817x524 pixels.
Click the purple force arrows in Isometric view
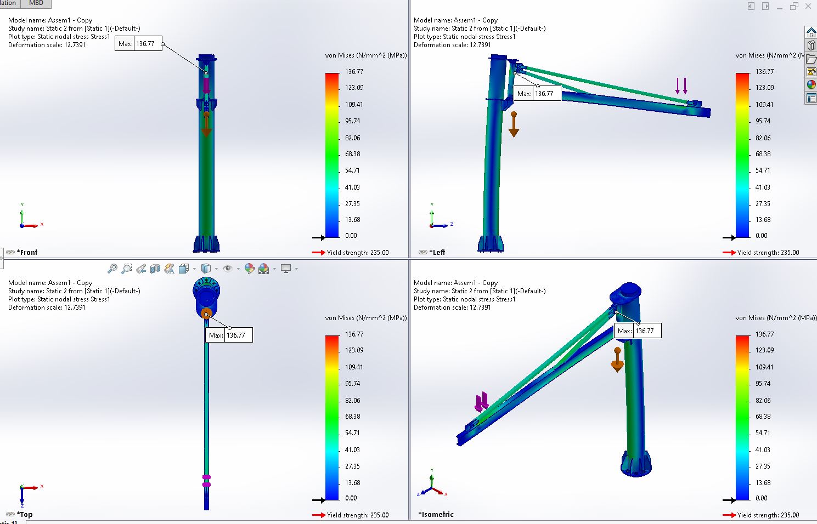tap(482, 402)
